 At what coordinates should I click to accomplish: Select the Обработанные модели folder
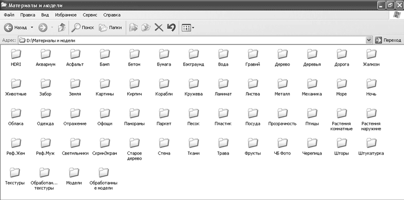click(x=104, y=179)
